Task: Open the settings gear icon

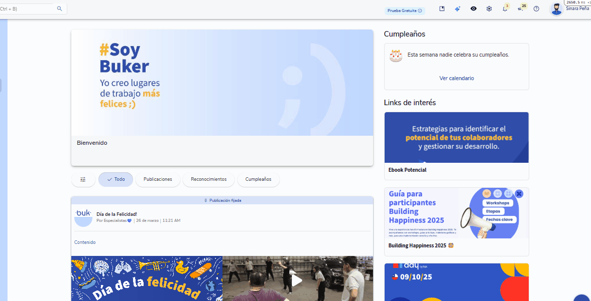Action: click(x=489, y=9)
